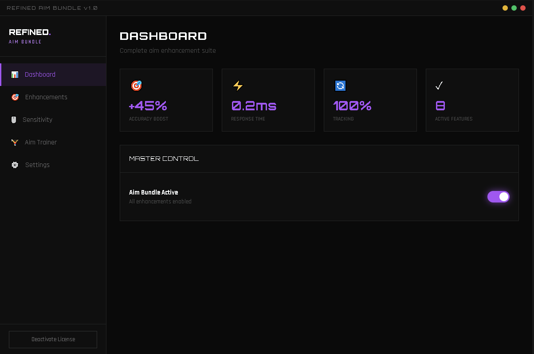
Task: Open the Sensitivity page from sidebar
Action: click(37, 120)
